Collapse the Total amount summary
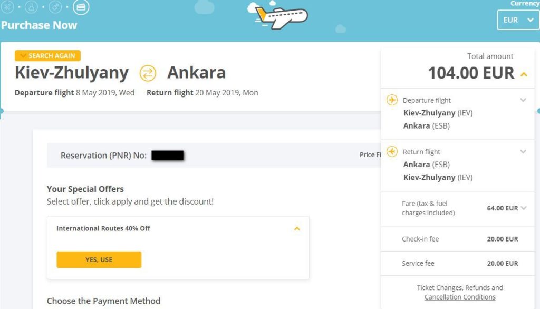Image resolution: width=540 pixels, height=309 pixels. pos(524,74)
